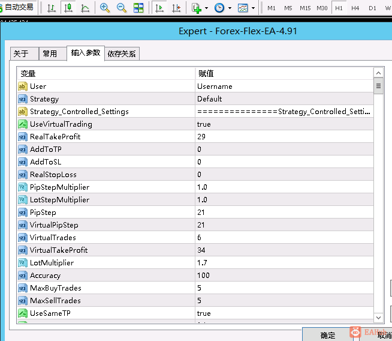Click the zoom in magnifier icon
Screen dimensions: 392x341
coord(104,8)
